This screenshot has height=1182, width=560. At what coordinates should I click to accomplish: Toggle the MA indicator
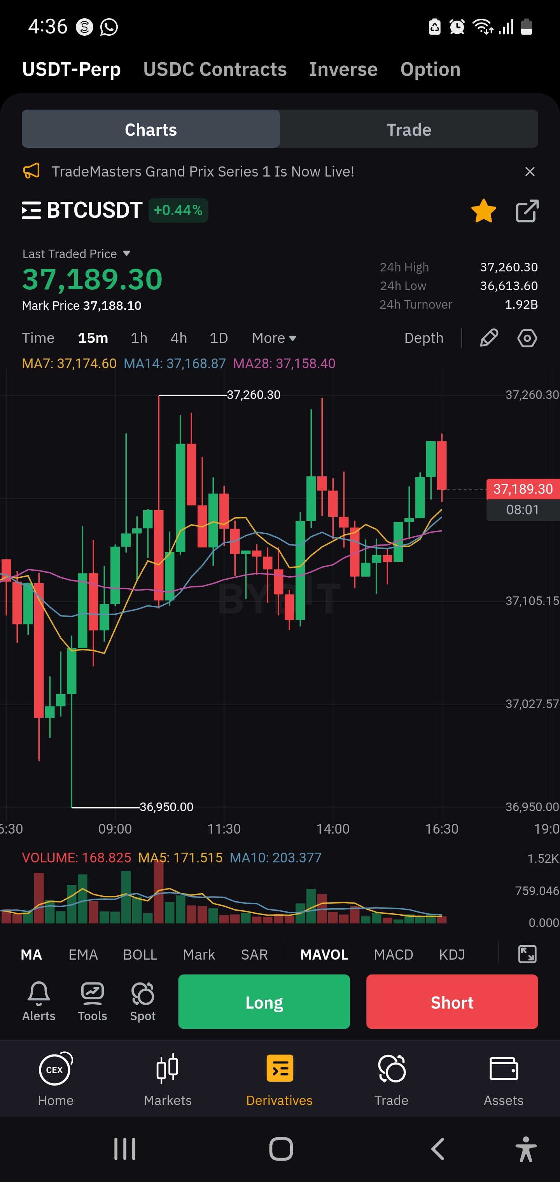31,955
